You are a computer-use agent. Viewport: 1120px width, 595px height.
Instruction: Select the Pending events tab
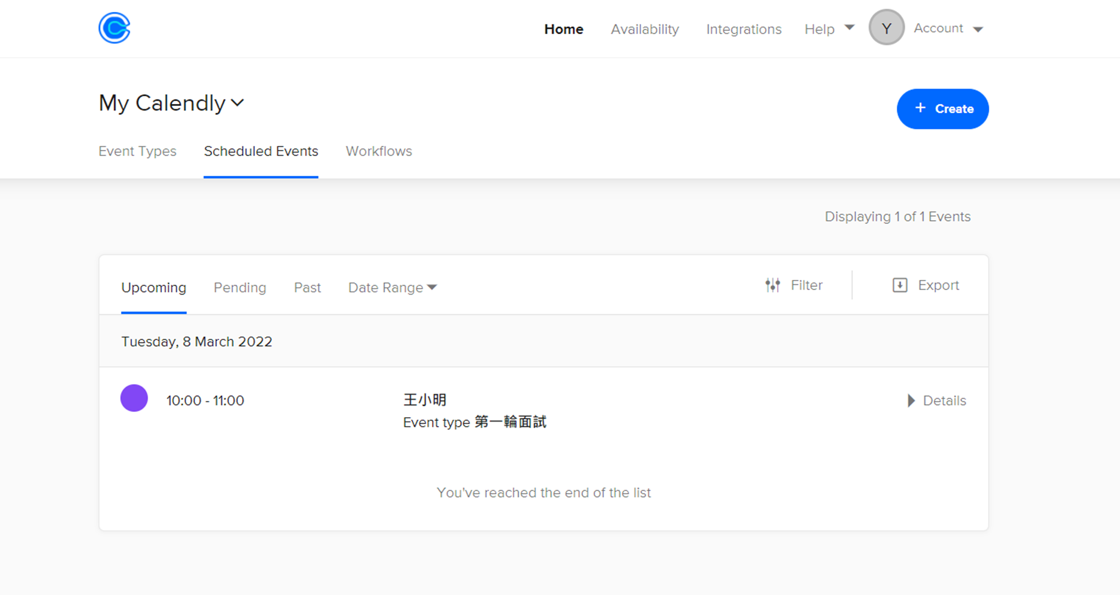pyautogui.click(x=240, y=287)
